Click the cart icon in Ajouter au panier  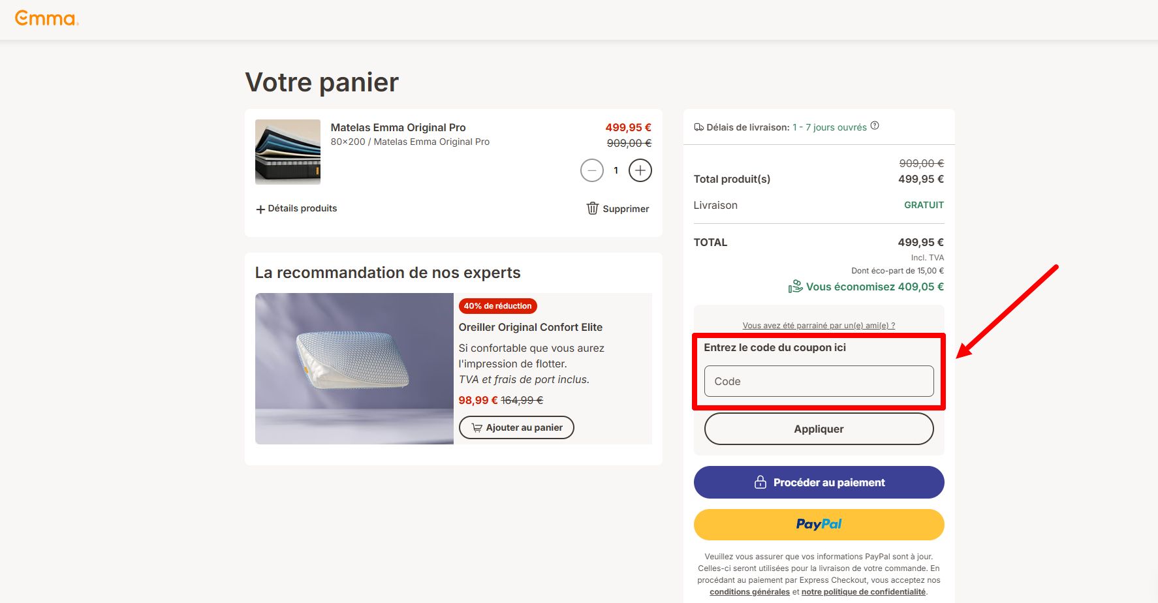point(477,427)
